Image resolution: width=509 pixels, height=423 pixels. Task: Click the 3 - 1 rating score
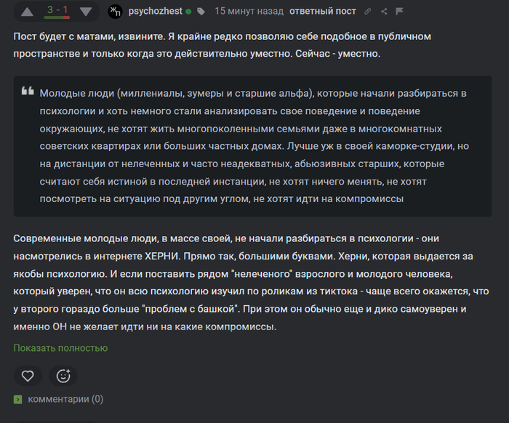click(57, 9)
